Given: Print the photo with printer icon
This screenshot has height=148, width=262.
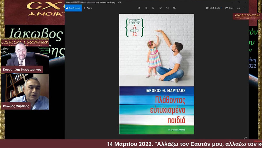Looking at the screenshot, I should coord(238,8).
